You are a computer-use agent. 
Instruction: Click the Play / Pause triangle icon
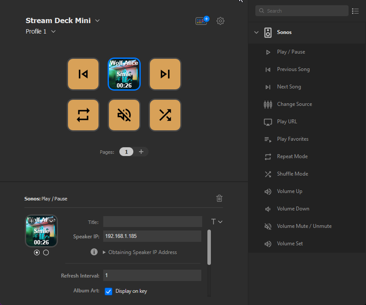268,52
